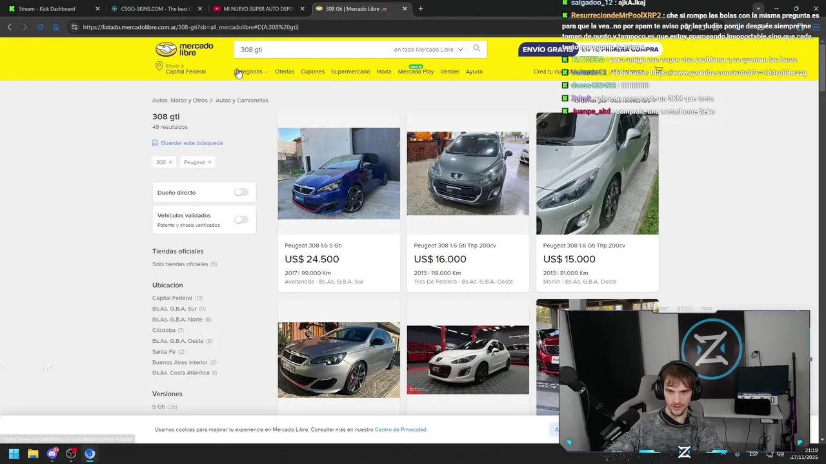This screenshot has height=464, width=826.
Task: Open File Explorer from the taskbar
Action: pos(33,454)
